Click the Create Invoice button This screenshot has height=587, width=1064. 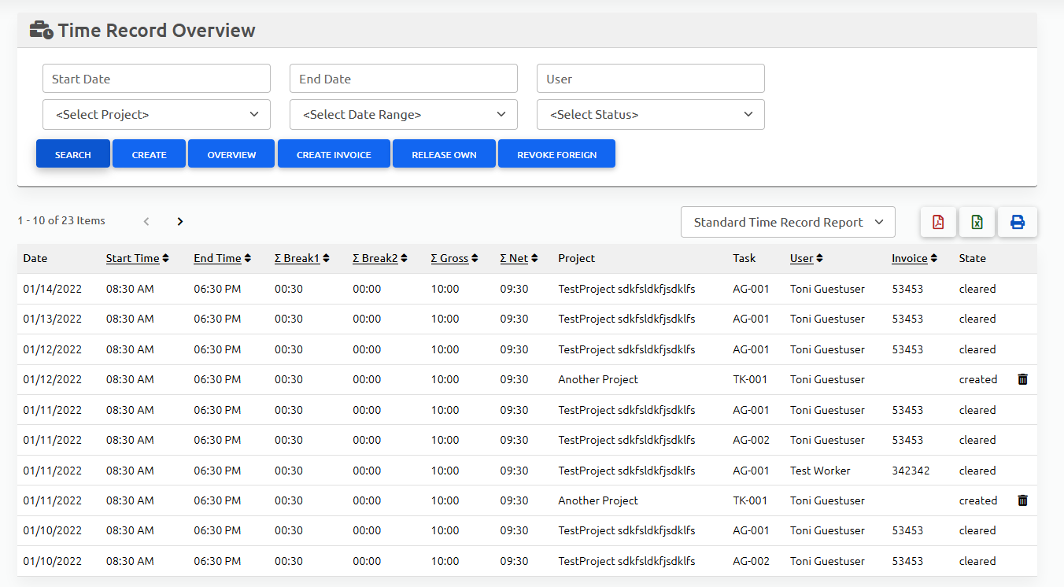334,154
